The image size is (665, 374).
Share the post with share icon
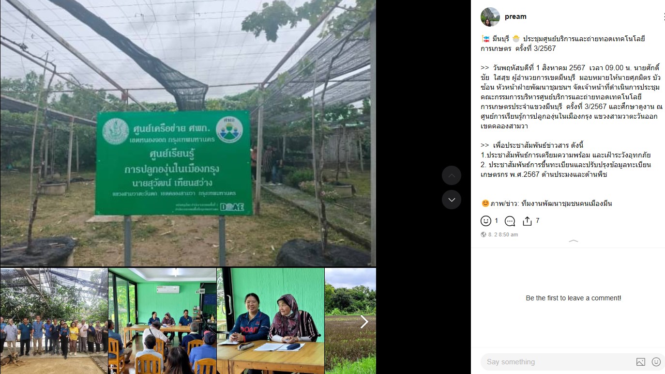point(527,221)
